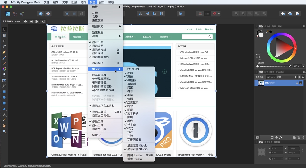Screen dimensions: 306x168
Task: Click 隐藏 Studio menu item
Action: (x=139, y=155)
